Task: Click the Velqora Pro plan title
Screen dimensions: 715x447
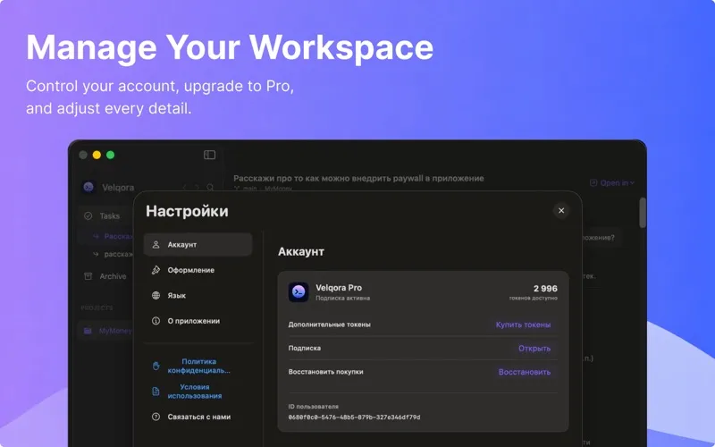Action: 339,288
